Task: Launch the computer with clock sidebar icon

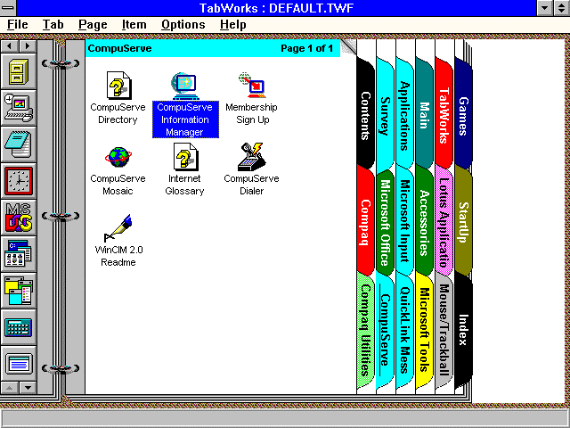Action: 19,108
